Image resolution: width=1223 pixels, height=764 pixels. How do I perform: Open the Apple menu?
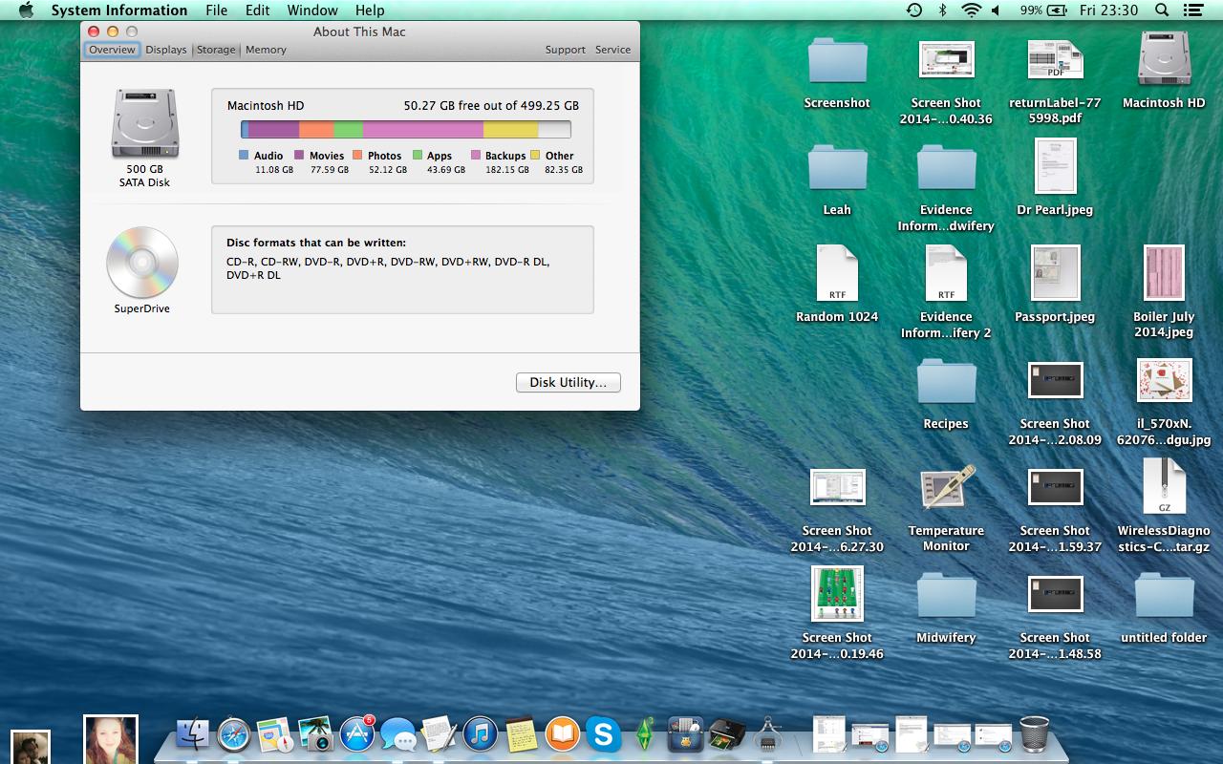click(x=26, y=11)
